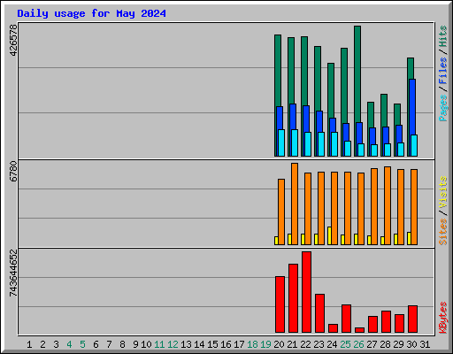This screenshot has width=453, height=354.
Task: Click the red 'KBytes' legend label
Action: click(443, 318)
